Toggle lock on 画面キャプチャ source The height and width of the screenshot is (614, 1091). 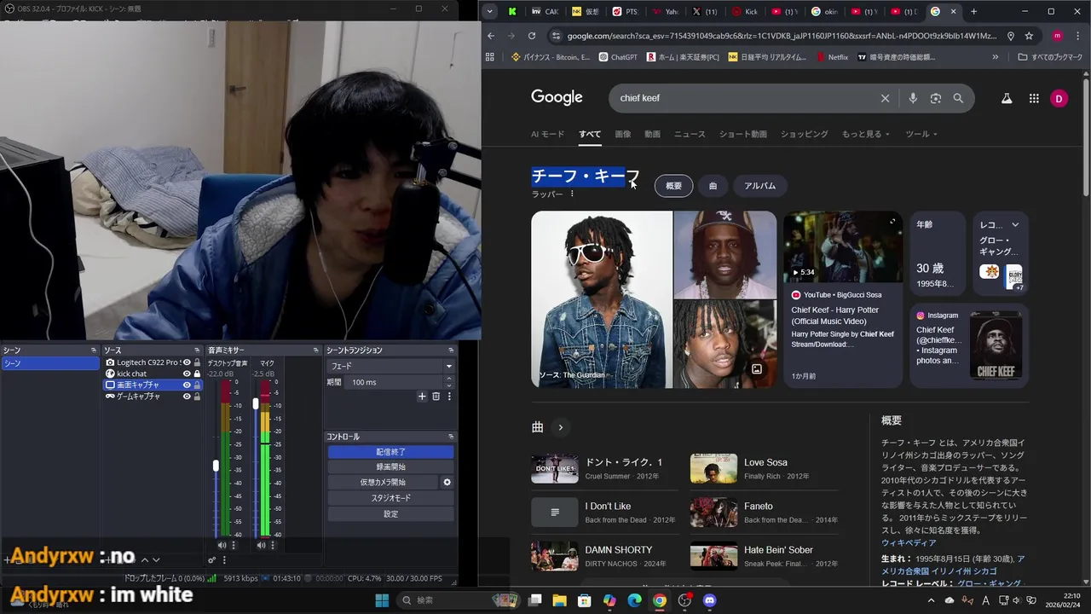[x=197, y=385]
